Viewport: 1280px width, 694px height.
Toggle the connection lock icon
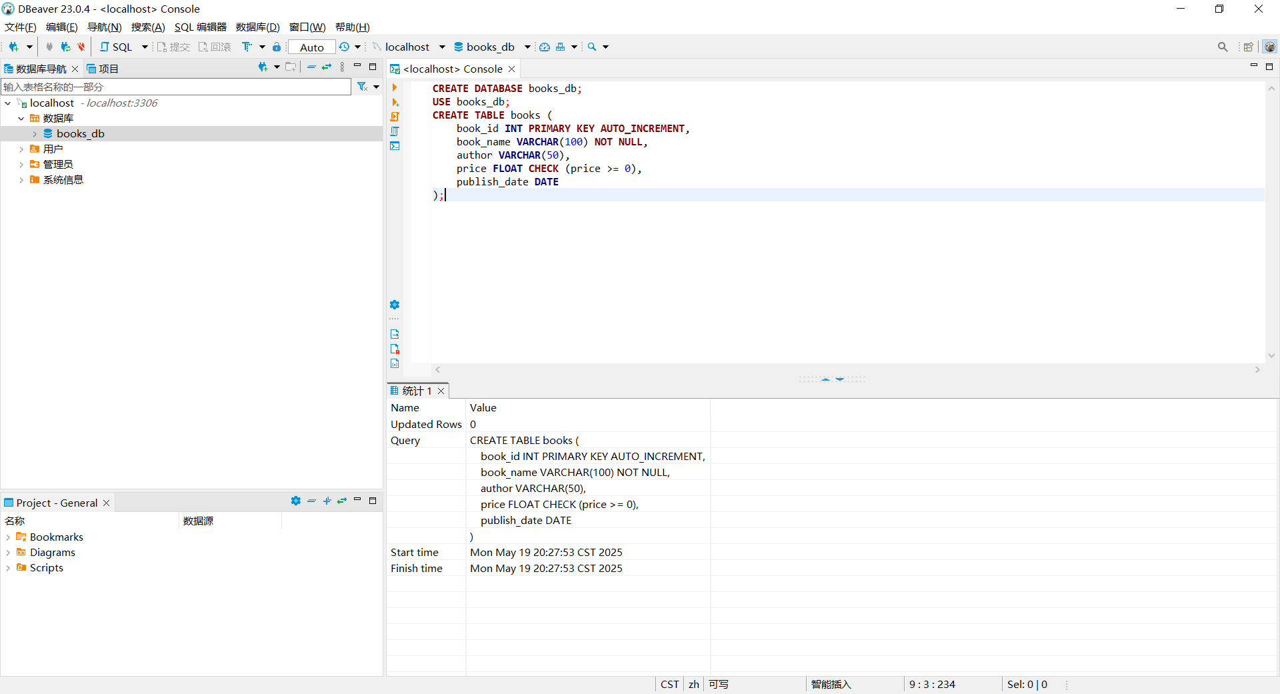coord(276,47)
